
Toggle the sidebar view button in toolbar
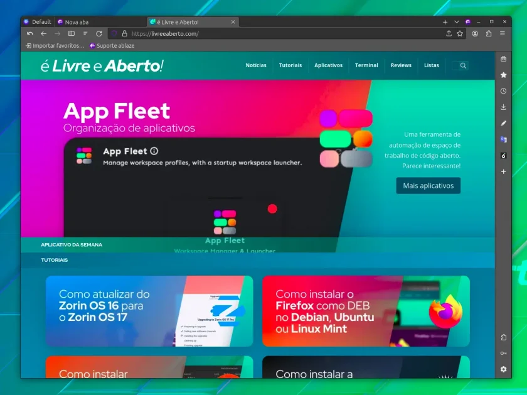click(72, 34)
